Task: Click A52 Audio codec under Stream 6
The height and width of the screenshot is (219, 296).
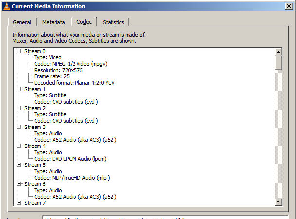Action: [75, 197]
